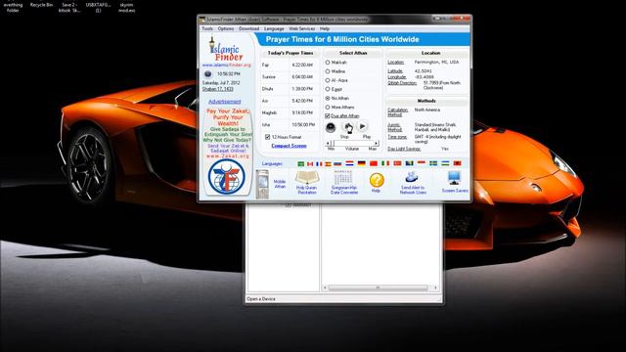The height and width of the screenshot is (352, 626).
Task: Click the volume increase arrow at Max
Action: click(x=376, y=143)
